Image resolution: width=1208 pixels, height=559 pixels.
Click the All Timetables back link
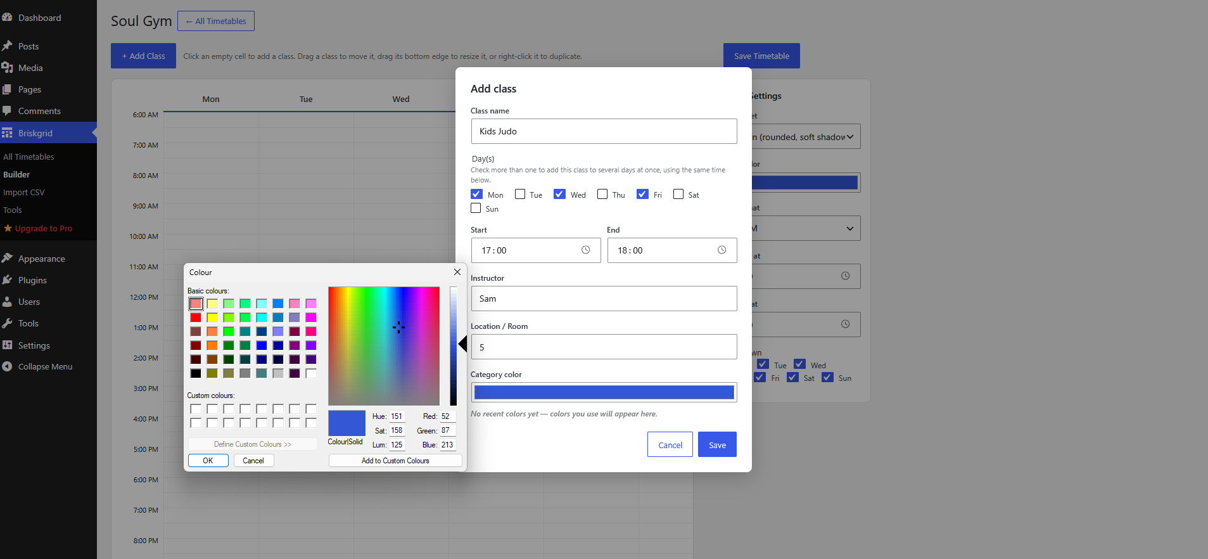tap(216, 21)
